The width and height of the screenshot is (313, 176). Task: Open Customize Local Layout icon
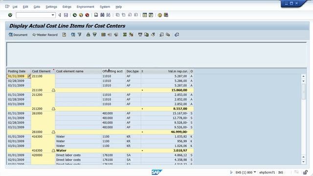(x=166, y=15)
